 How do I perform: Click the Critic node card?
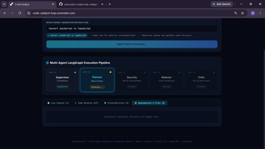pos(201,80)
